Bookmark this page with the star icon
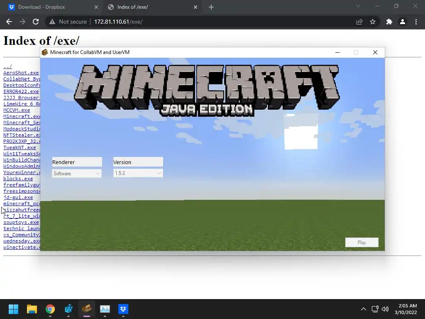The width and height of the screenshot is (425, 319). 373,22
